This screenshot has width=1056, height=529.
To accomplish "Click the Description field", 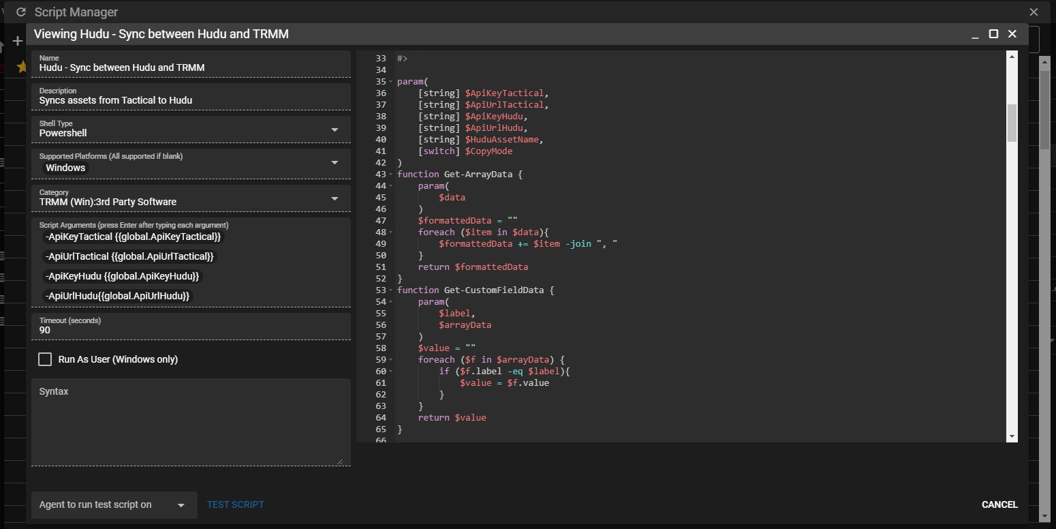I will 191,96.
